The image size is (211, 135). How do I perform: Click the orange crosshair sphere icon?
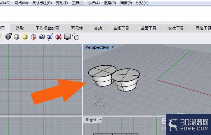click(33, 37)
